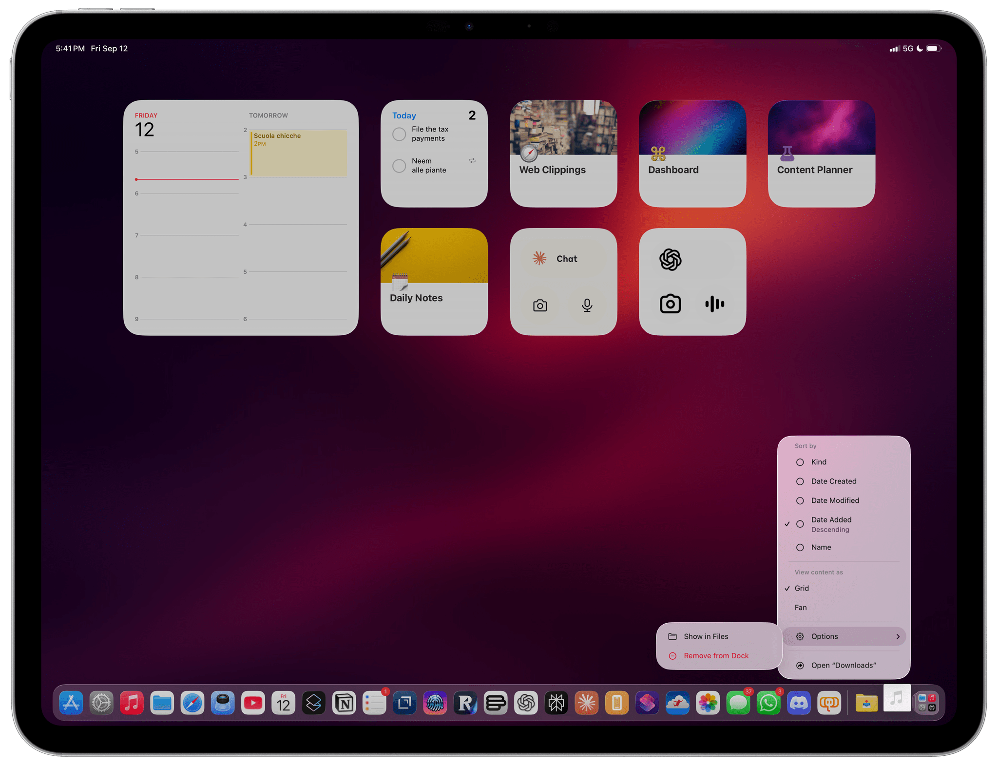Image resolution: width=998 pixels, height=765 pixels.
Task: Tap voice waveform icon in ChatGPT widget
Action: [714, 304]
